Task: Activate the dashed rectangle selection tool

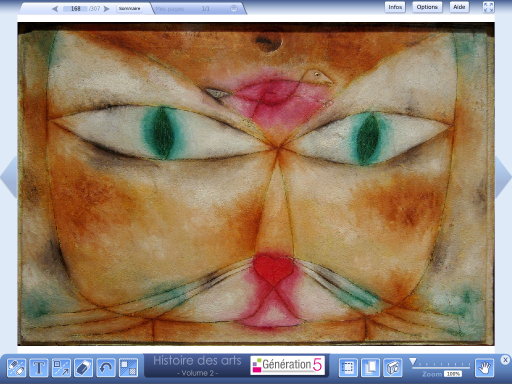Action: pos(348,368)
